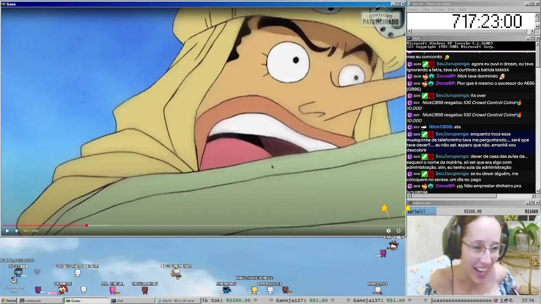Click chat window scrollbar down arrow
This screenshot has height=304, width=541.
[x=538, y=191]
